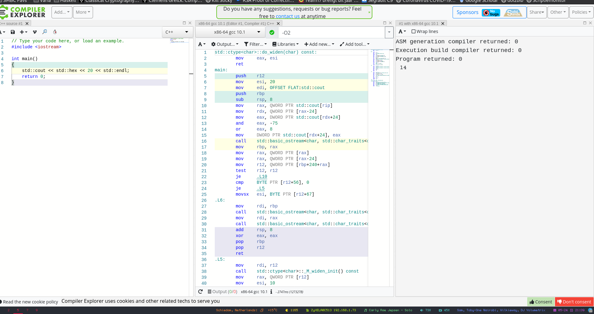
Task: Open the Filter options dropdown
Action: (255, 44)
